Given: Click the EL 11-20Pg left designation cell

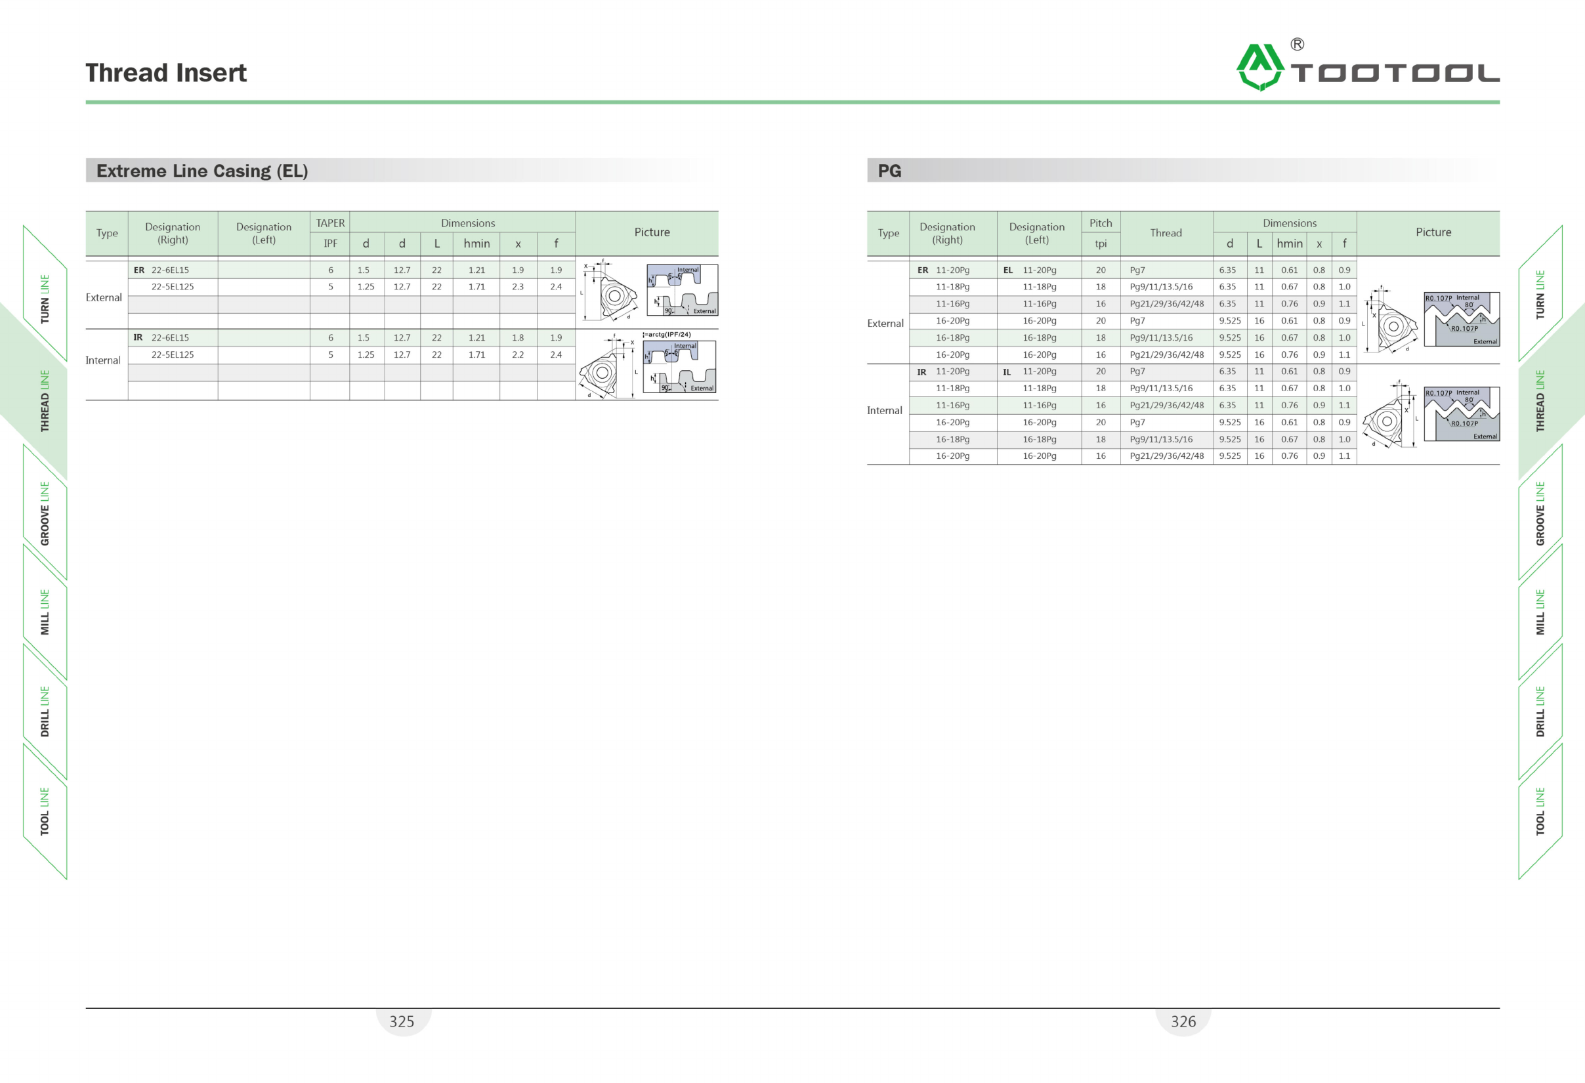Looking at the screenshot, I should coord(1039,270).
